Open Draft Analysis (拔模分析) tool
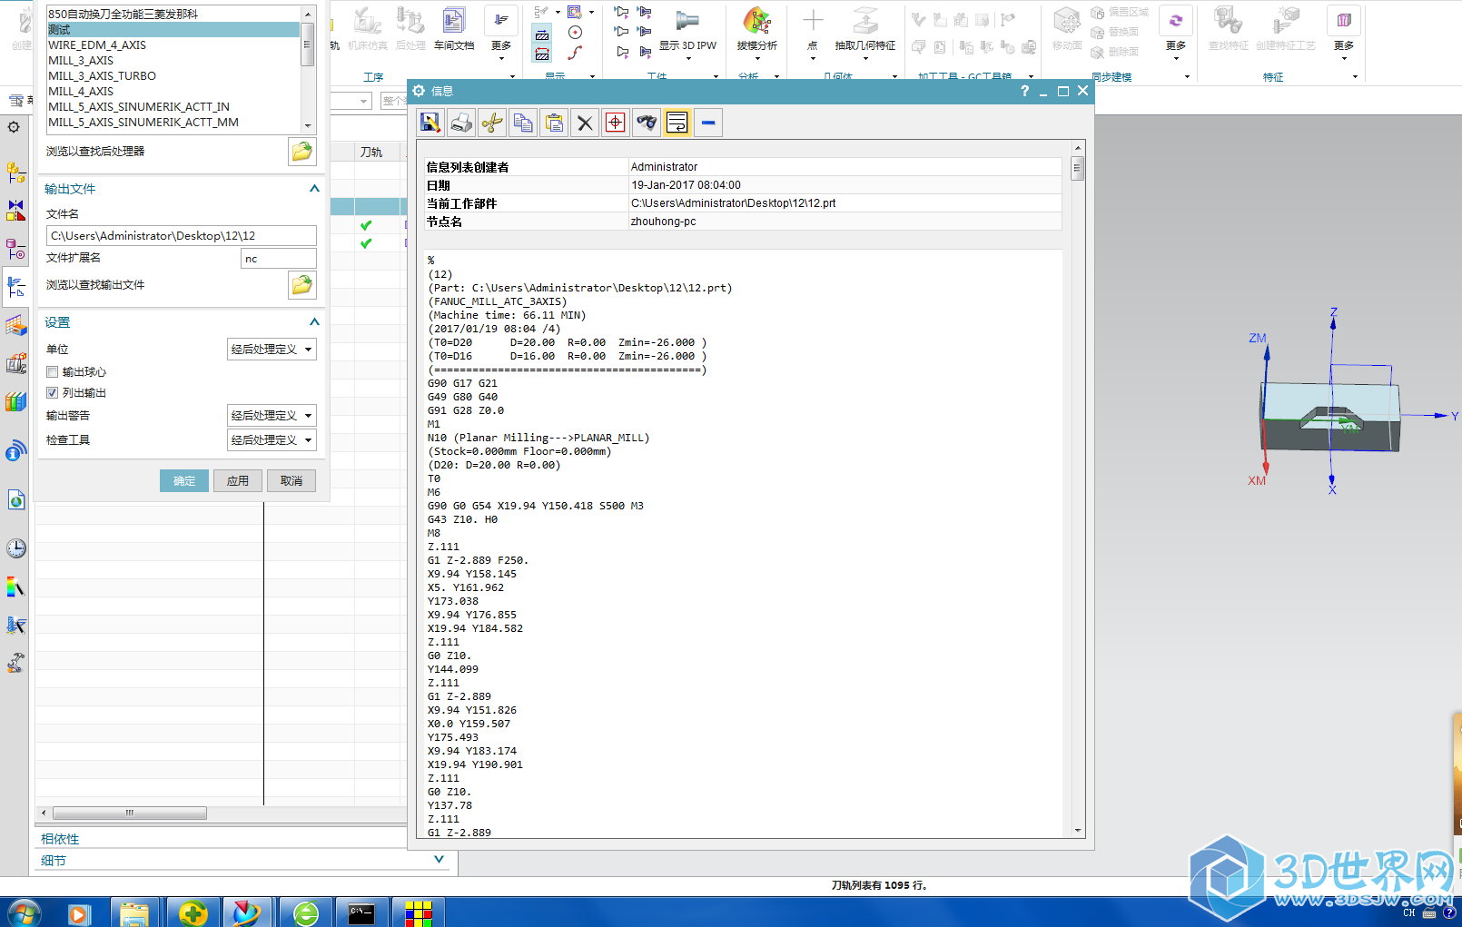This screenshot has width=1462, height=927. tap(756, 29)
